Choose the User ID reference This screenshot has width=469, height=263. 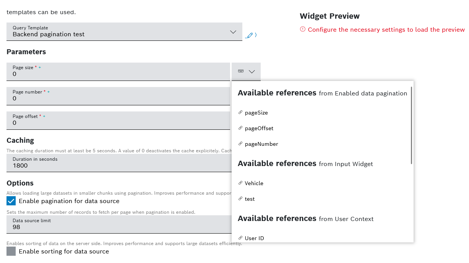254,238
